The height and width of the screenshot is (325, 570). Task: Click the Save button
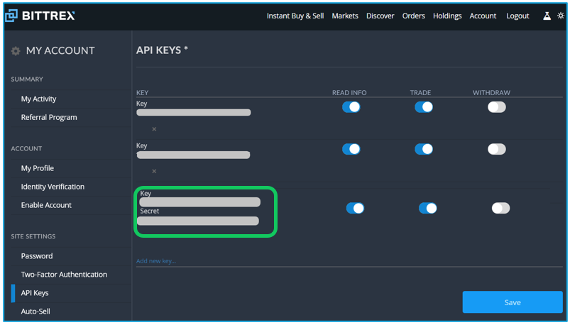[513, 302]
